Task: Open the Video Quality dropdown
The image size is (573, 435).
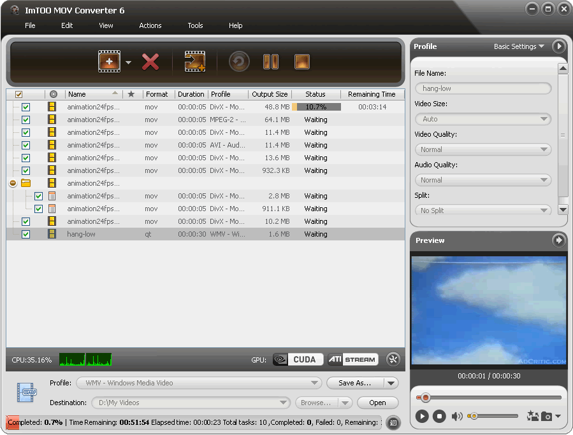Action: 483,149
